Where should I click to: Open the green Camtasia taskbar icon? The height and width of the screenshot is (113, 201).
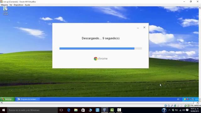[112, 110]
